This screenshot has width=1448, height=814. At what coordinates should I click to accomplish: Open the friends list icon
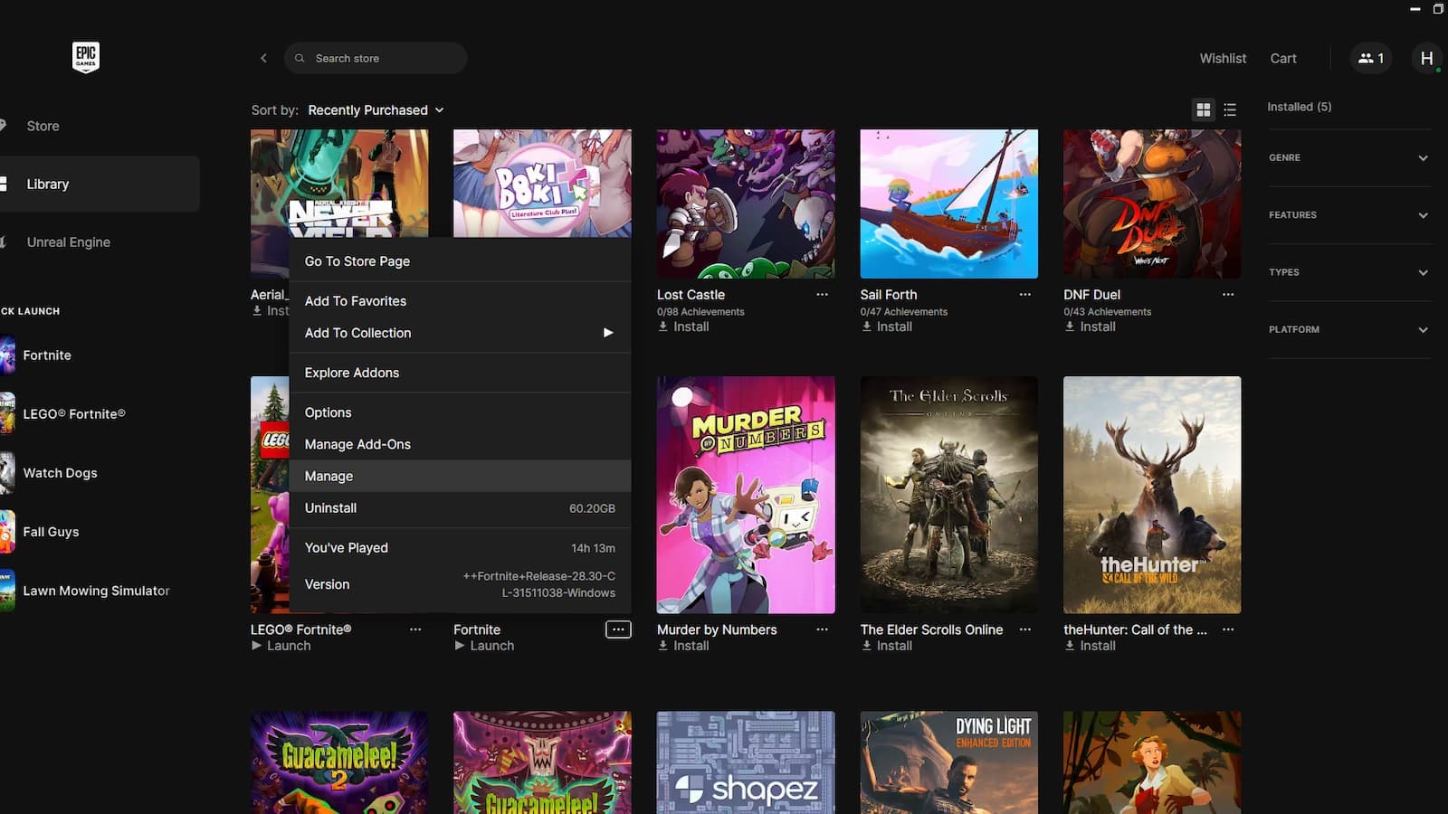pos(1370,58)
